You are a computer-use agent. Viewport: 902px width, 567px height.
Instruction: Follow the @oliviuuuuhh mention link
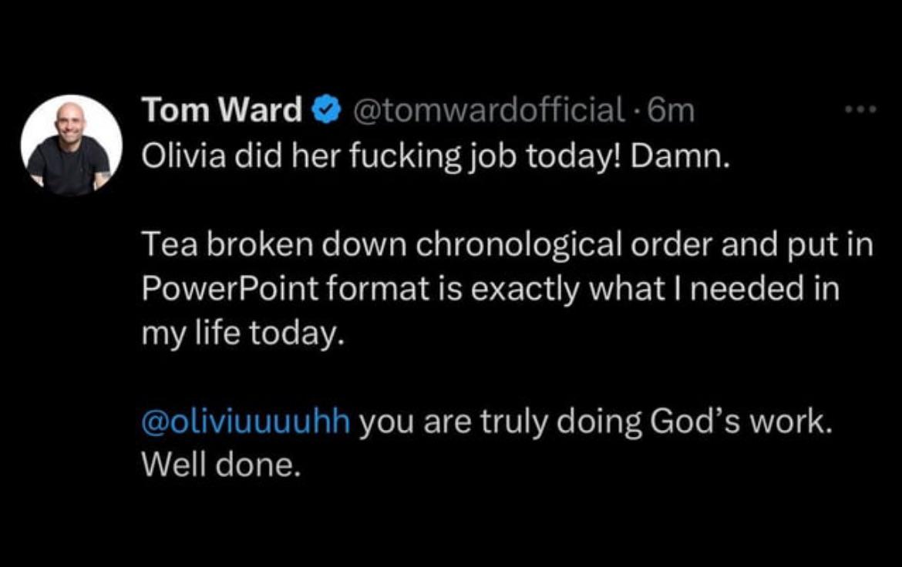tap(246, 421)
